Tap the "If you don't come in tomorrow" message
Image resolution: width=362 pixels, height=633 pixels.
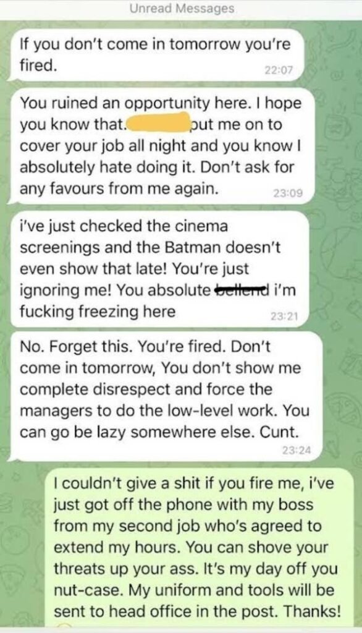(x=156, y=55)
